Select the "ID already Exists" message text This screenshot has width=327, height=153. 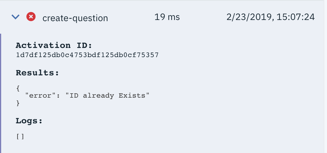(x=107, y=96)
